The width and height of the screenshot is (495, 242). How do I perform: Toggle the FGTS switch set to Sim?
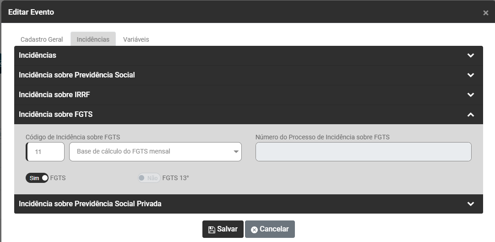pyautogui.click(x=37, y=178)
